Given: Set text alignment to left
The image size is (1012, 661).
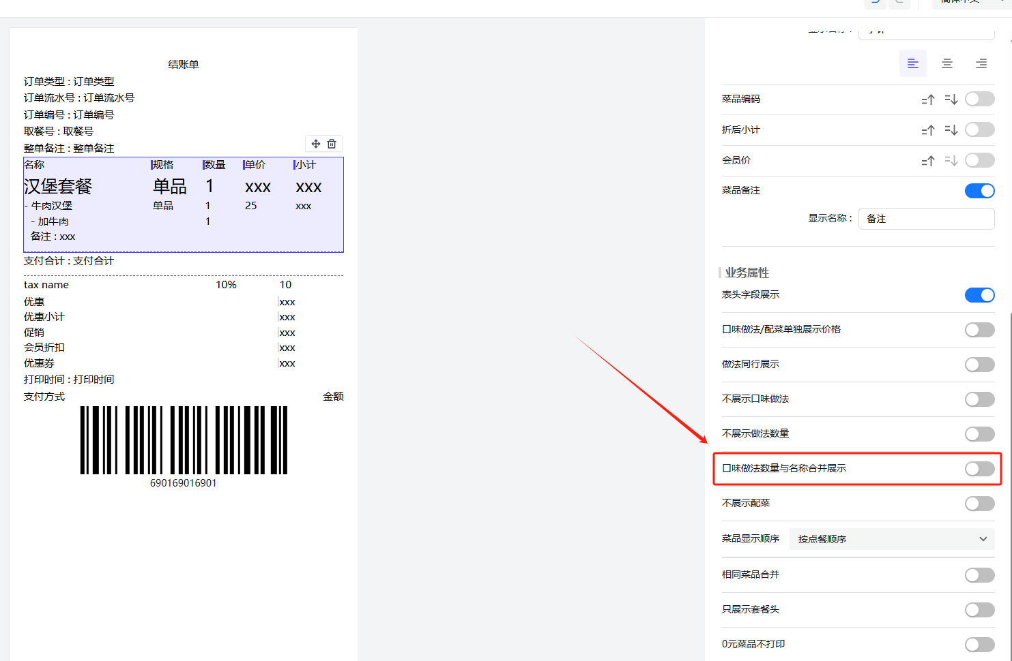Looking at the screenshot, I should coord(912,63).
